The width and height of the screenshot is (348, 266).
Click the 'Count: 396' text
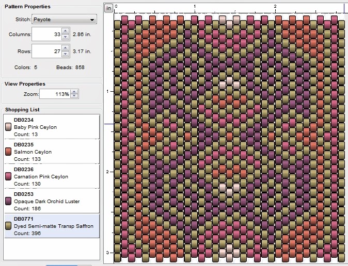point(27,233)
